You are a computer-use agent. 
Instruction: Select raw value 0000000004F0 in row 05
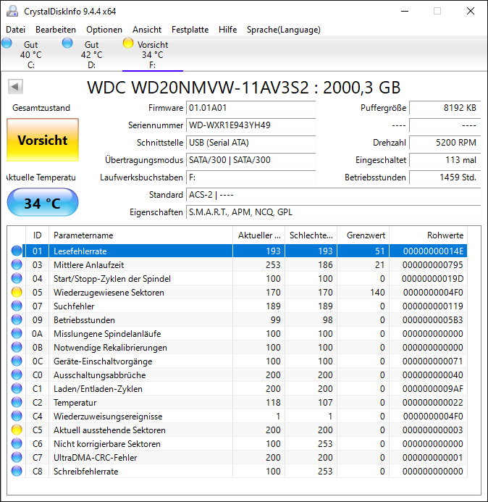(x=433, y=293)
